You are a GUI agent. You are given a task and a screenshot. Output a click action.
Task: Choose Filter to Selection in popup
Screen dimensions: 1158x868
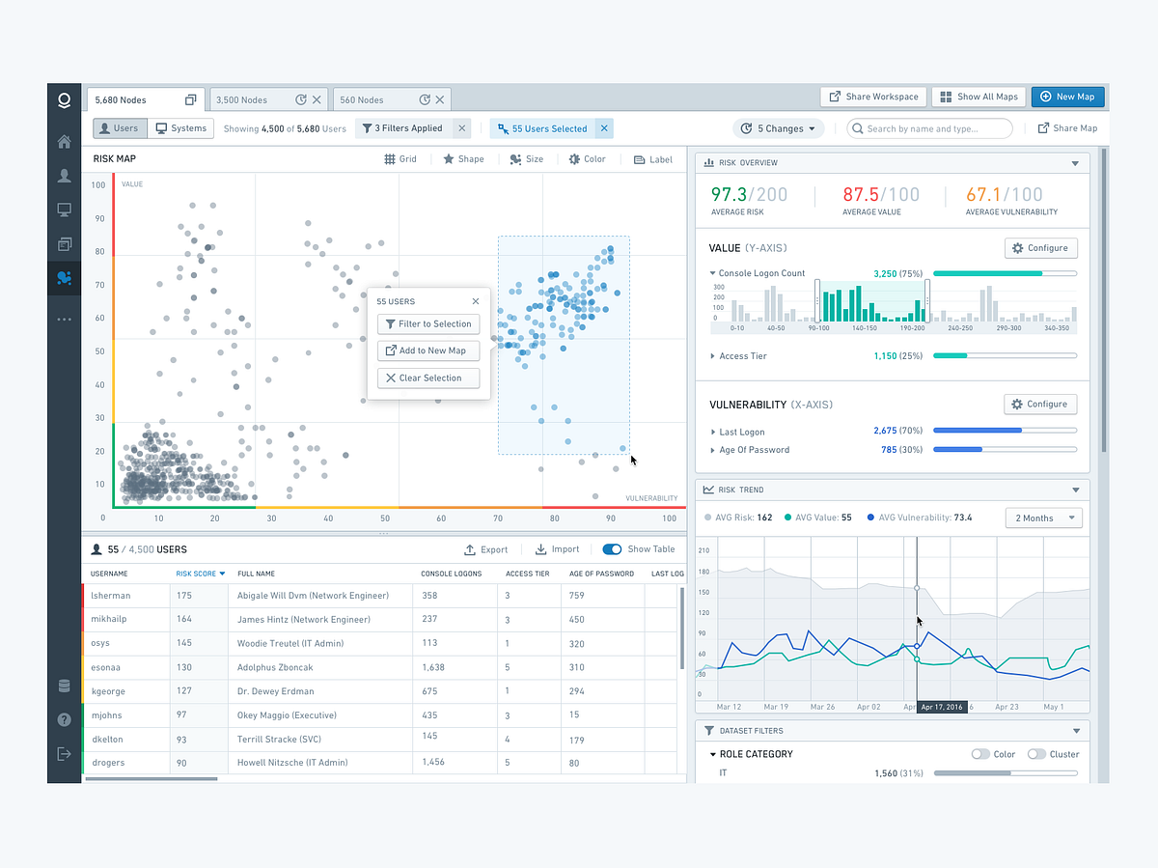[x=428, y=324]
